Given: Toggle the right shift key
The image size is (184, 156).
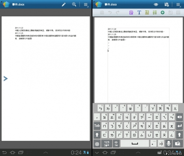Looking at the screenshot, I should point(179,134).
